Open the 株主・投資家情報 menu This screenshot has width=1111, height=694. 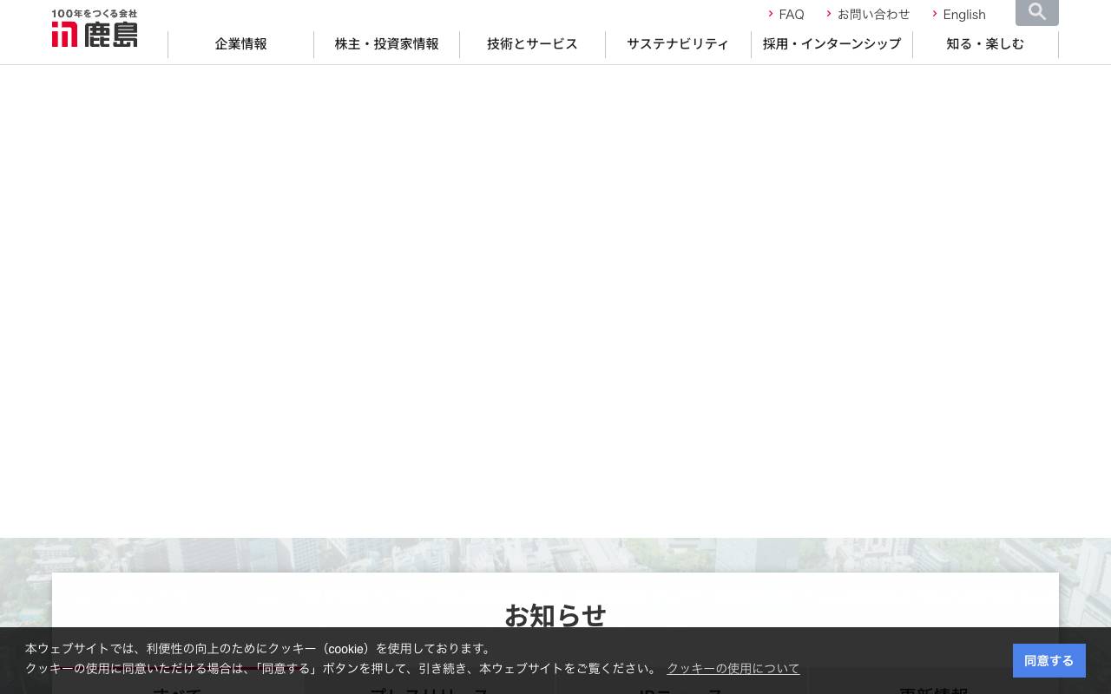point(386,44)
